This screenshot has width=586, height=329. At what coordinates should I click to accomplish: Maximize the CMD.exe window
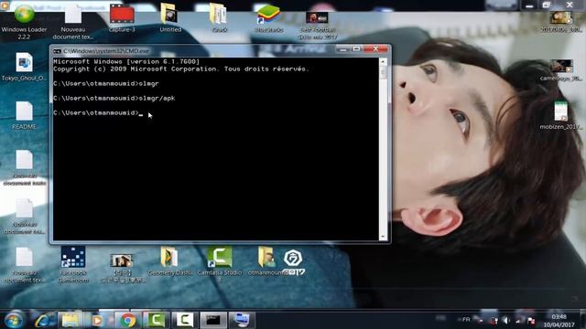click(x=356, y=49)
